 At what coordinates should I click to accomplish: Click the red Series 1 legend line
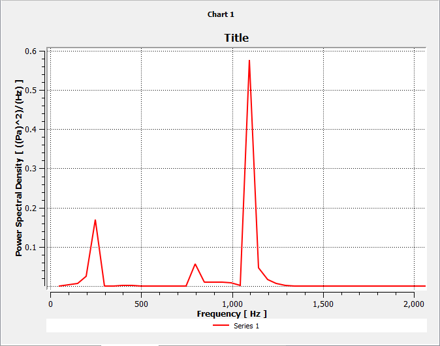[221, 325]
